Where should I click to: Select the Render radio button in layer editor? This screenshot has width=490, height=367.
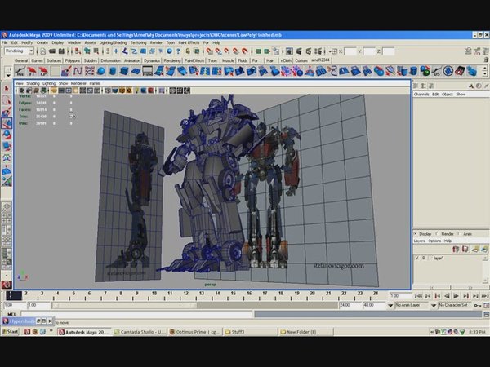click(x=438, y=234)
